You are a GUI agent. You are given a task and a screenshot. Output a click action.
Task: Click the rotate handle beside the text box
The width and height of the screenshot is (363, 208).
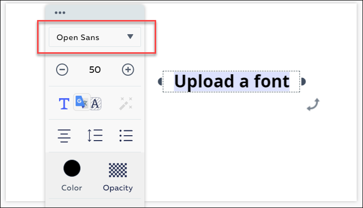pos(313,104)
